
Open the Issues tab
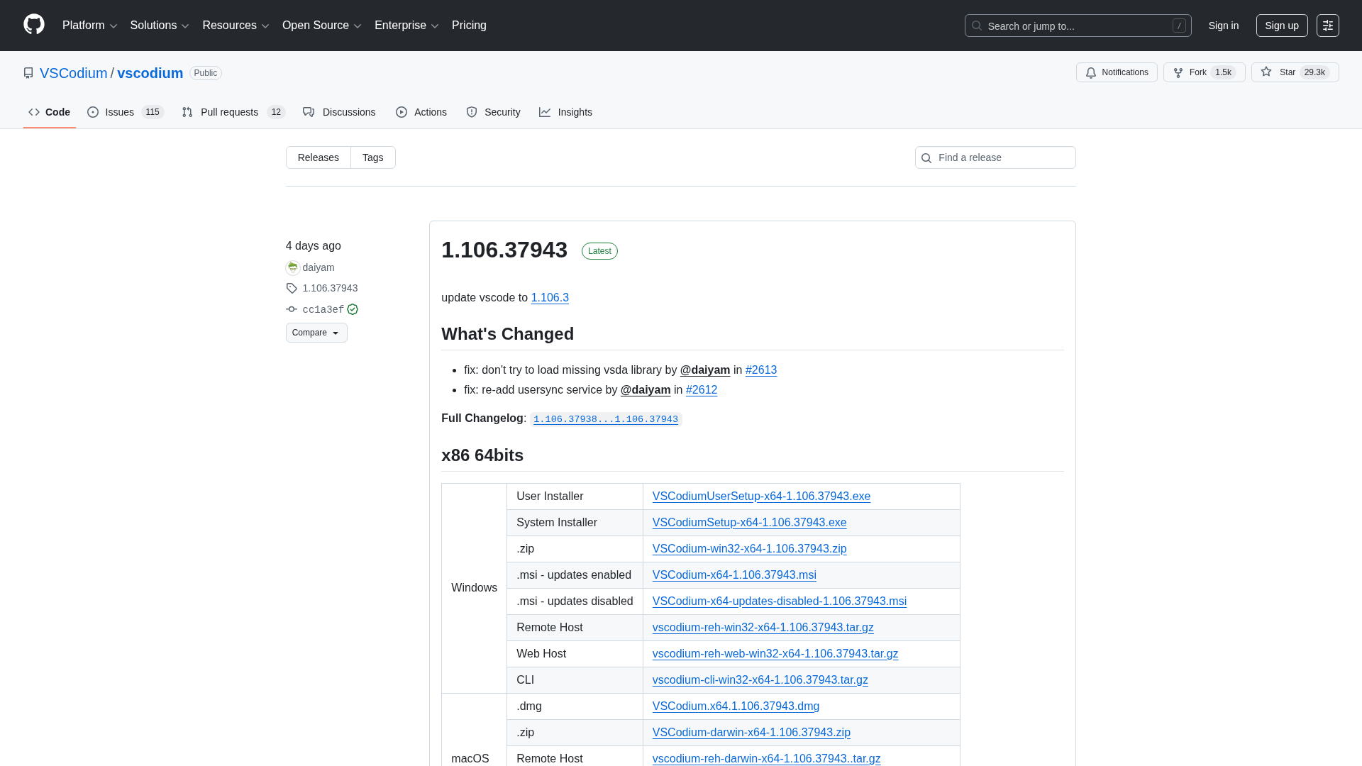click(119, 112)
